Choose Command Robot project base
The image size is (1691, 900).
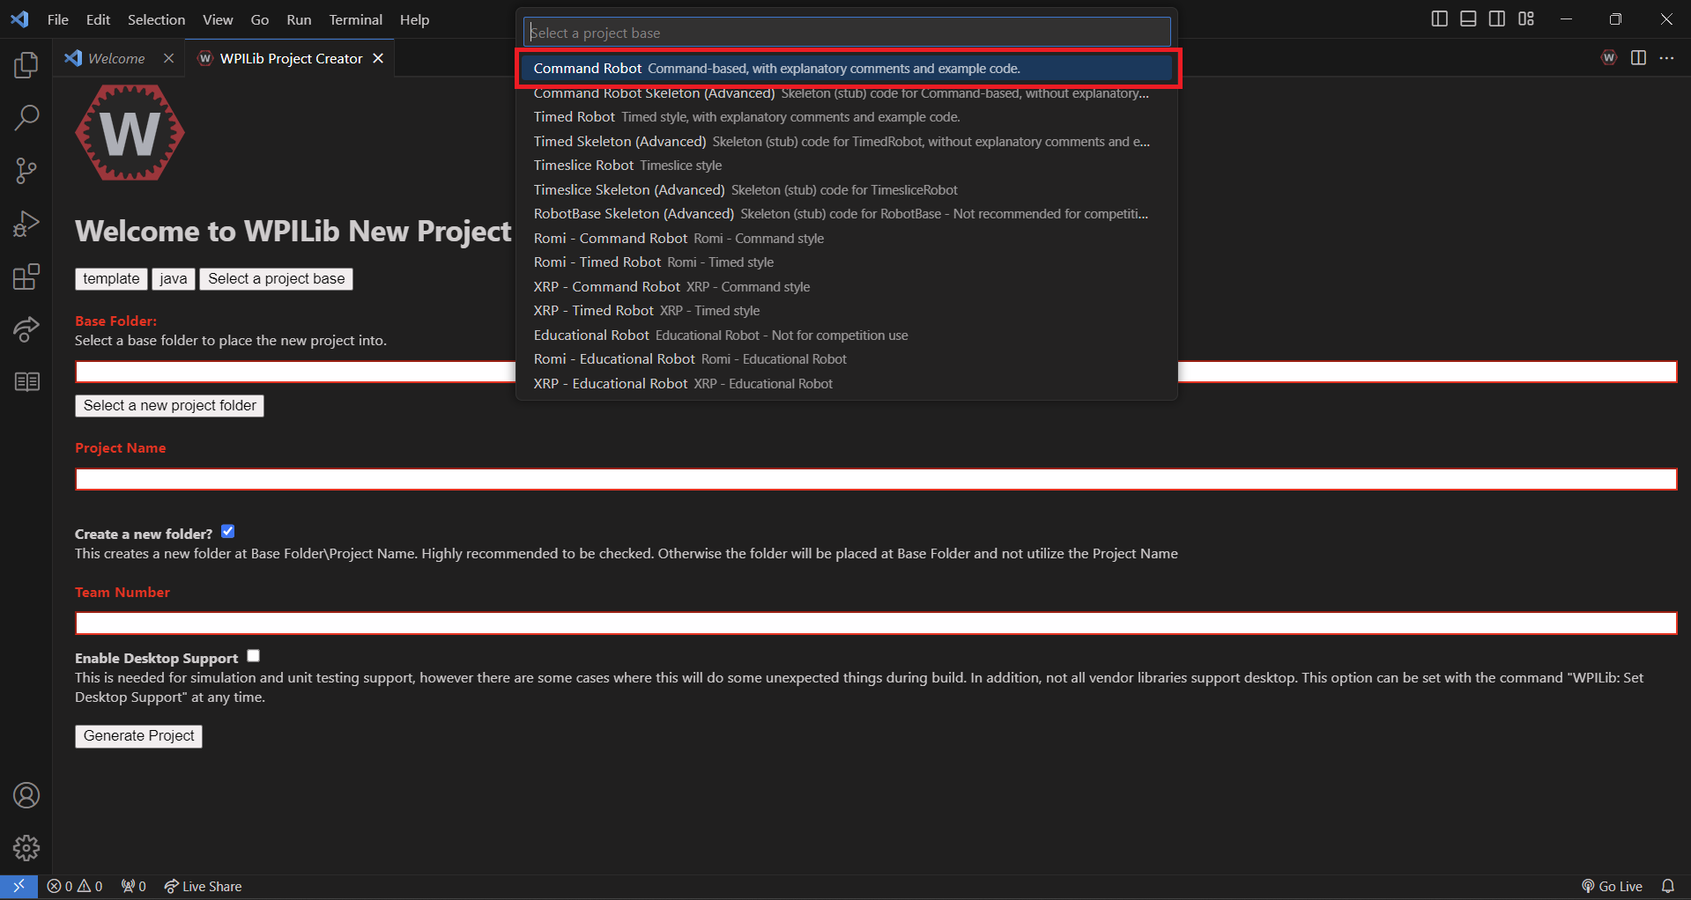click(x=847, y=69)
